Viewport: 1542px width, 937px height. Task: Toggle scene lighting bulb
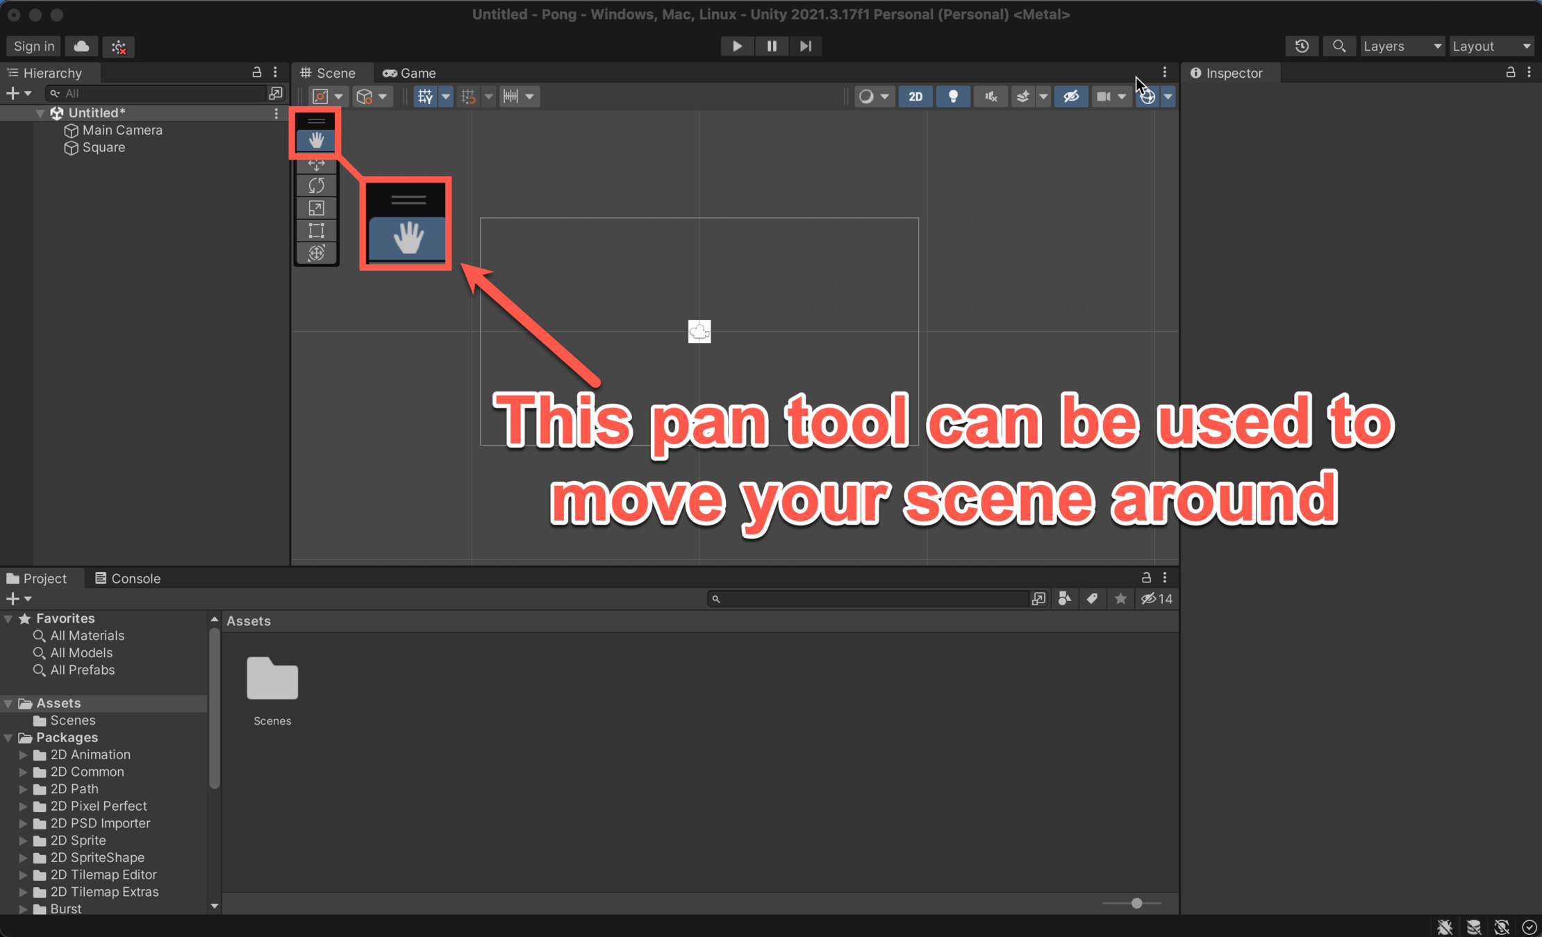(953, 96)
